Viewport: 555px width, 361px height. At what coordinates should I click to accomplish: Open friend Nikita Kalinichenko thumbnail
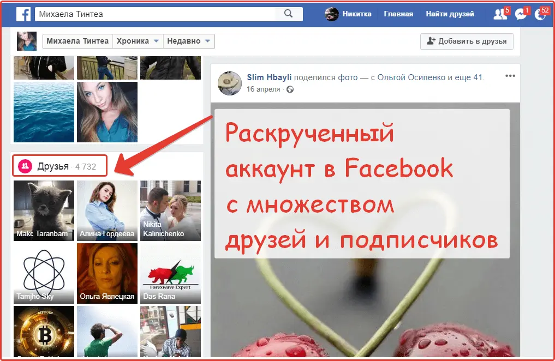point(170,210)
